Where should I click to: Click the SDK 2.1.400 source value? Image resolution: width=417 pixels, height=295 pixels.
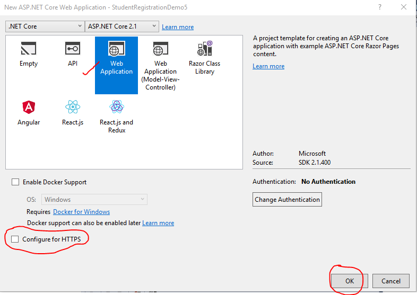pyautogui.click(x=315, y=163)
